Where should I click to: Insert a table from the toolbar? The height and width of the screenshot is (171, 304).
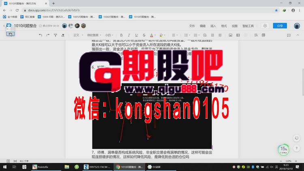[238, 35]
